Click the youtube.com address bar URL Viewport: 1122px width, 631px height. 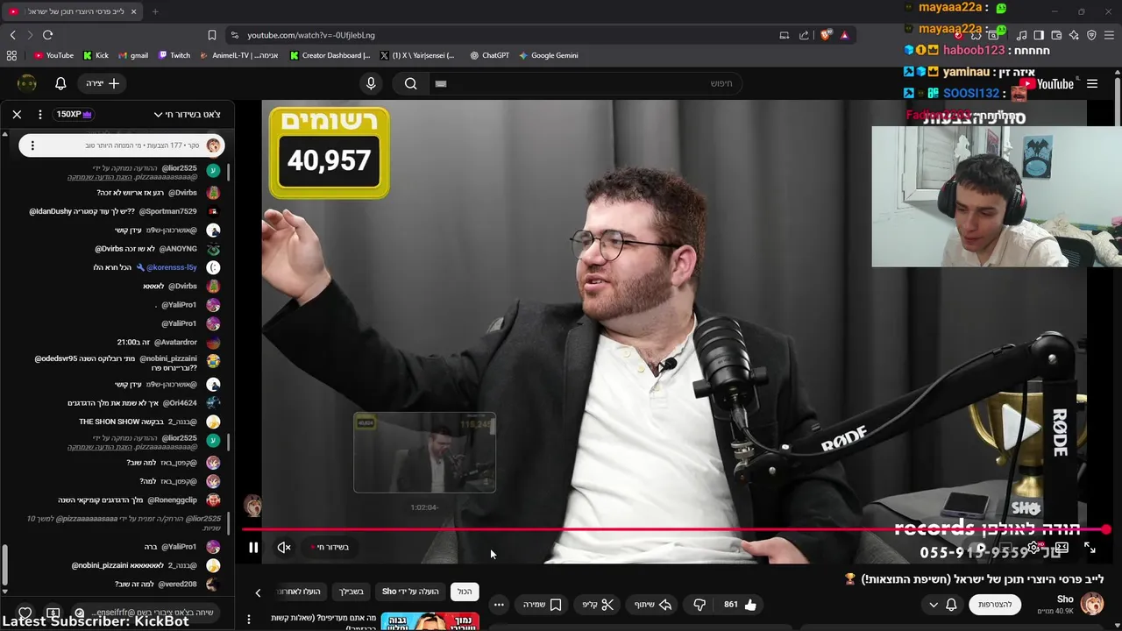coord(311,35)
